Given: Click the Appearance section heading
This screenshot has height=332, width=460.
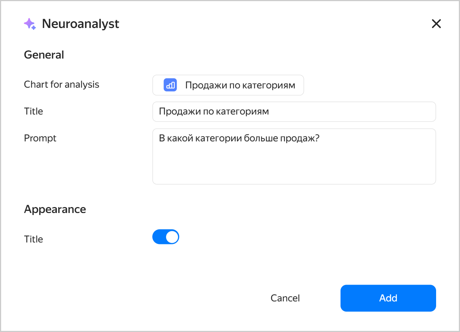Looking at the screenshot, I should [x=55, y=209].
